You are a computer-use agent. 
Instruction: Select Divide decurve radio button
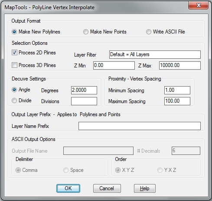coord(14,100)
